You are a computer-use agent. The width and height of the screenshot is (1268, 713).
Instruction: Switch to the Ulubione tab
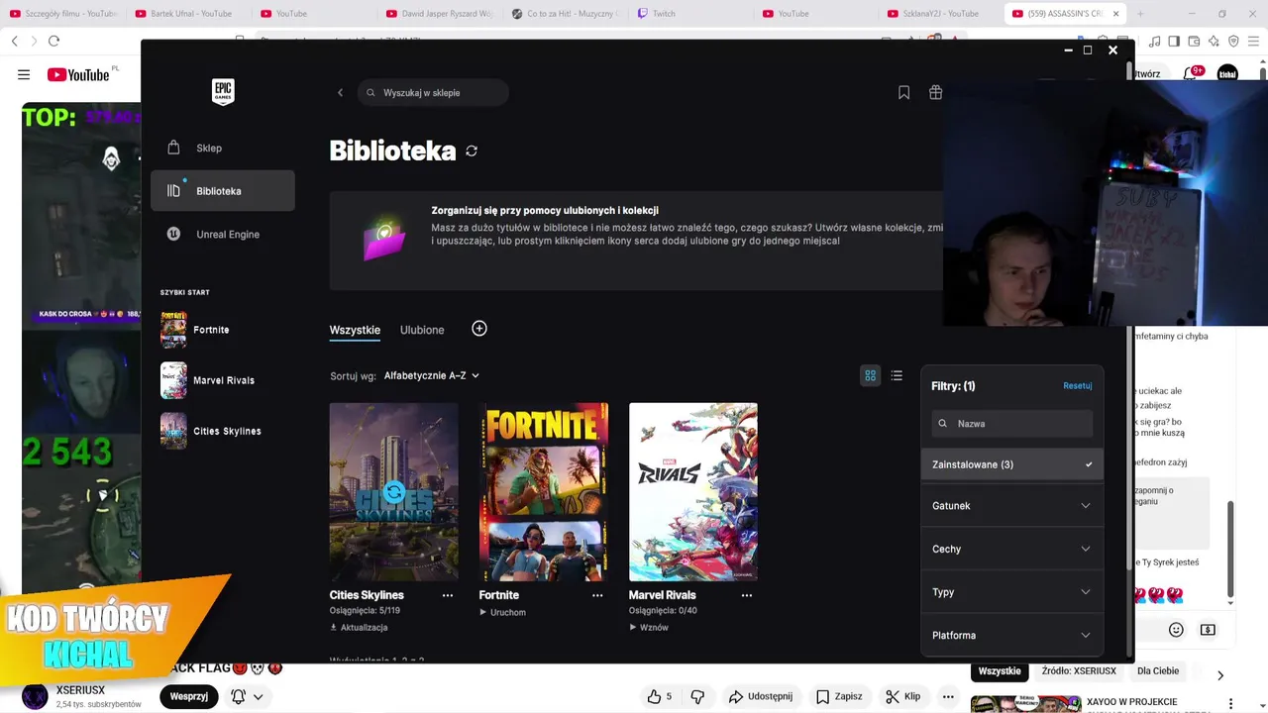pyautogui.click(x=422, y=330)
